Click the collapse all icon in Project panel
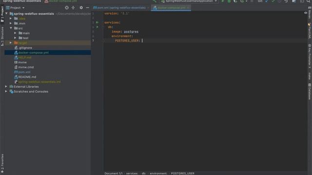Screen dimensions: 312x175 click(x=73, y=8)
